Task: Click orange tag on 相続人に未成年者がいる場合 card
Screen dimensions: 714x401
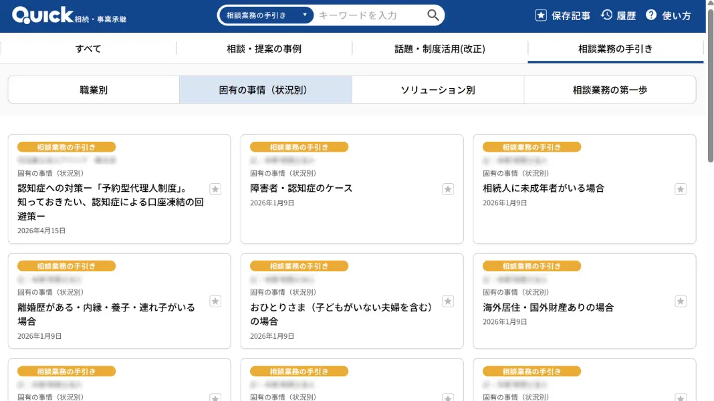Action: point(532,147)
